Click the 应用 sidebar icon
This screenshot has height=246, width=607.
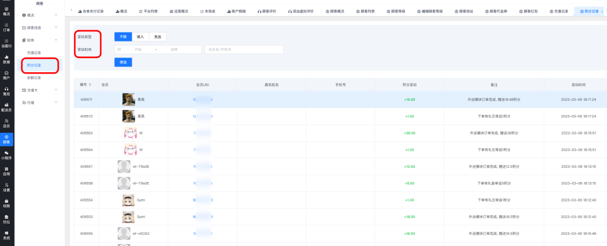point(7,171)
